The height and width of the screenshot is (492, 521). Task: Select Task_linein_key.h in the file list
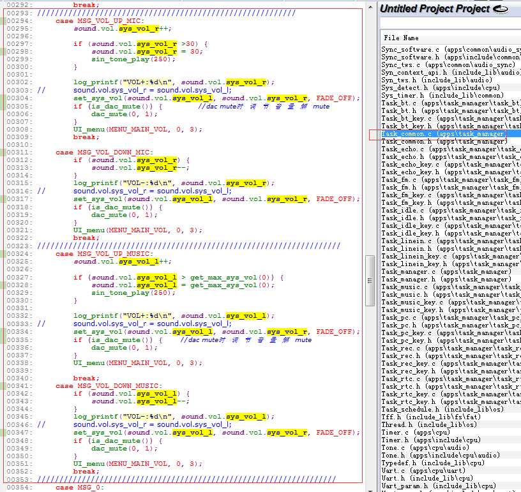[451, 264]
